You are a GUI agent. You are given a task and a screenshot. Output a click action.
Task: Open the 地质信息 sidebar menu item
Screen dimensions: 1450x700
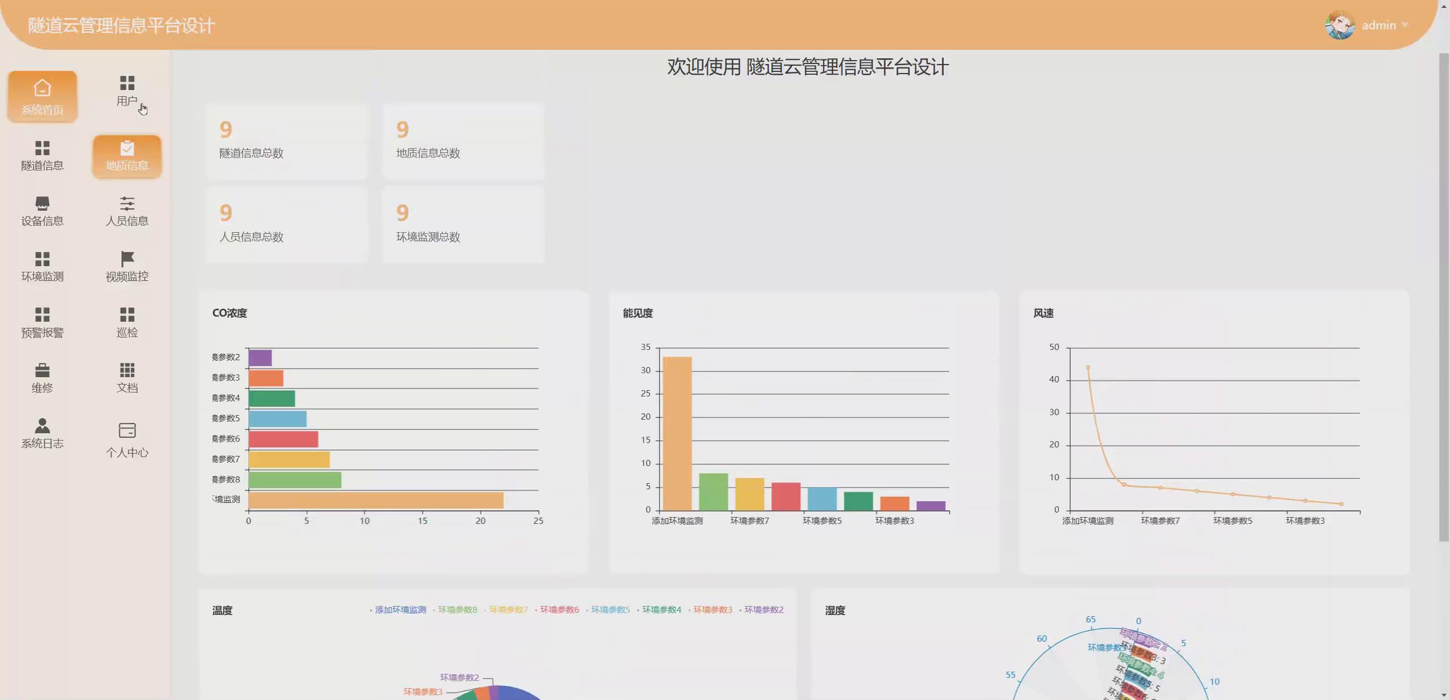click(x=126, y=156)
